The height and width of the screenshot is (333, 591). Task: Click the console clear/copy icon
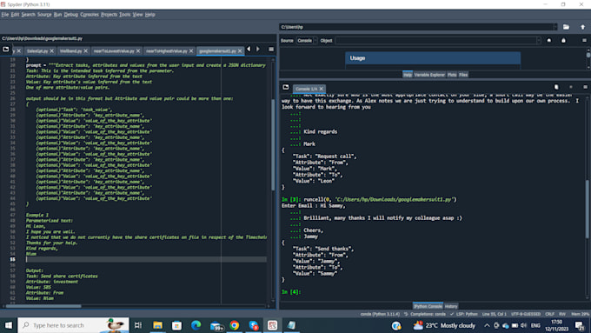[x=556, y=87]
